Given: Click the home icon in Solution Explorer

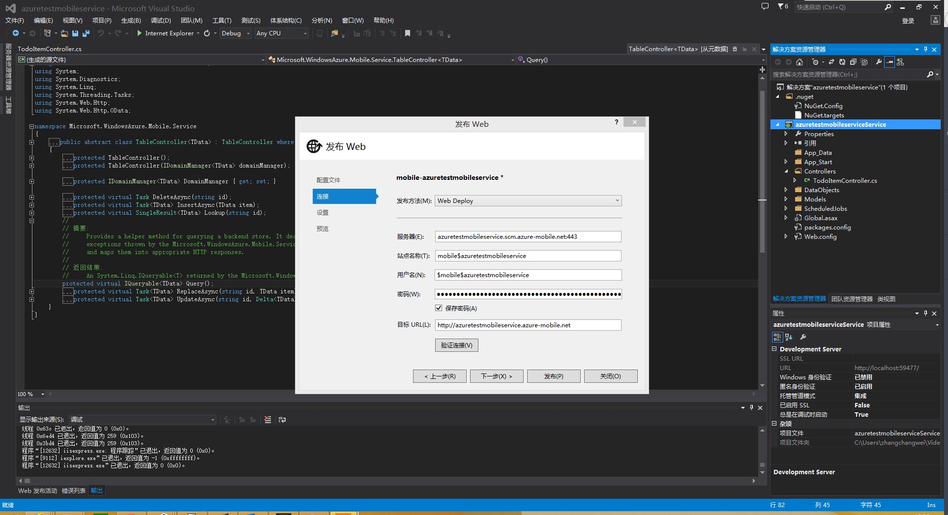Looking at the screenshot, I should click(x=800, y=62).
